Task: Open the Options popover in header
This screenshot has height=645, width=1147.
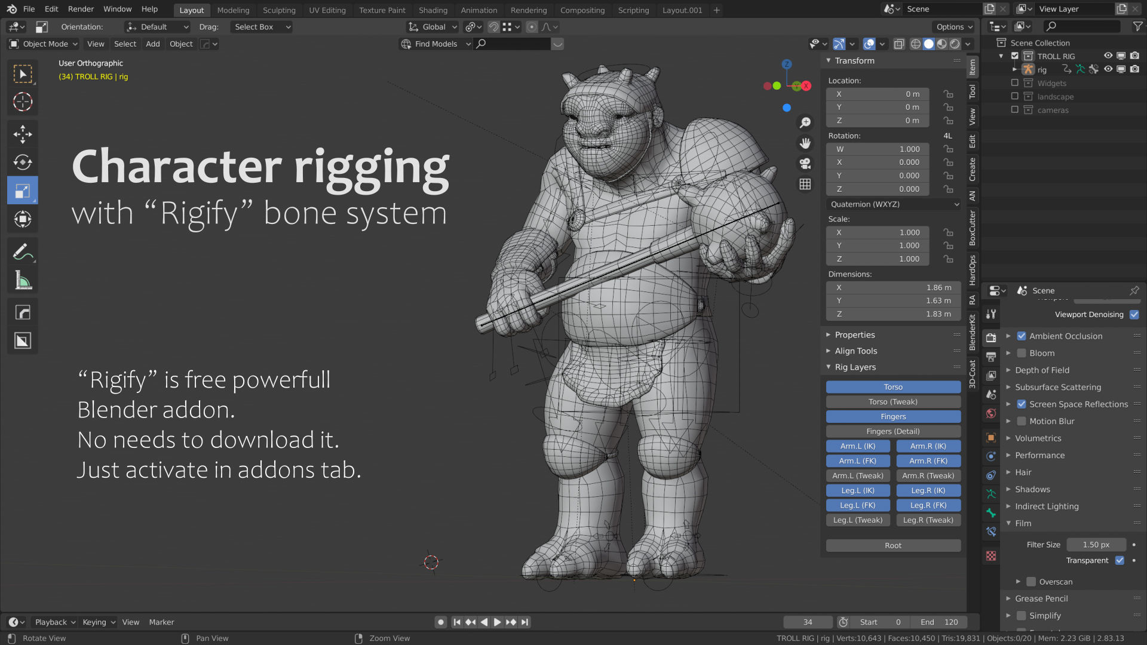Action: pyautogui.click(x=953, y=27)
